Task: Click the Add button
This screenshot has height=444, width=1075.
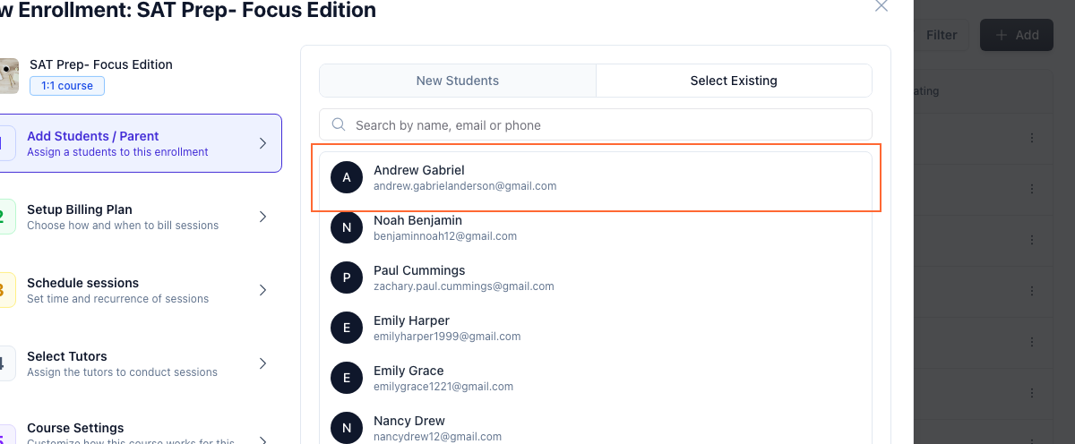Action: pyautogui.click(x=1017, y=35)
